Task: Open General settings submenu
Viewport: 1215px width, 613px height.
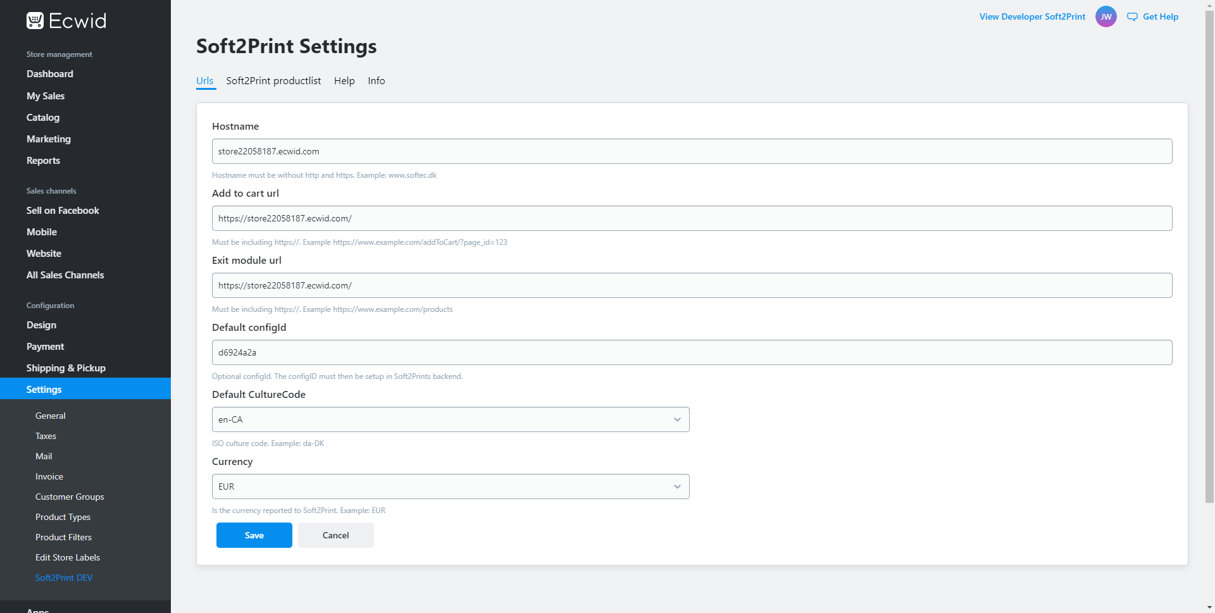Action: click(x=51, y=416)
